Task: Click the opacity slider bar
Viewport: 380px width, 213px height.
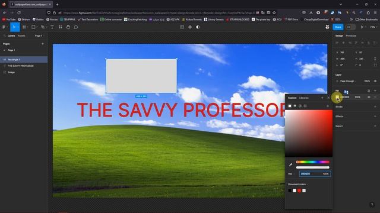Action: pyautogui.click(x=313, y=167)
